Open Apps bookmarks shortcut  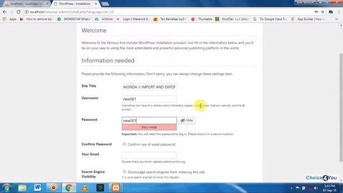[x=10, y=19]
